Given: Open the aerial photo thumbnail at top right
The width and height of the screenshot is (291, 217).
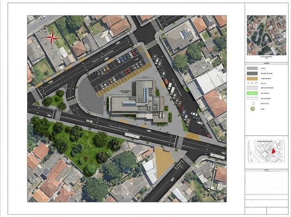Looking at the screenshot, I should (x=266, y=35).
